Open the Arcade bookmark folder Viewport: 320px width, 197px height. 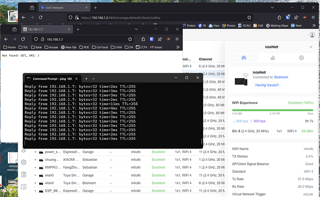point(51,47)
